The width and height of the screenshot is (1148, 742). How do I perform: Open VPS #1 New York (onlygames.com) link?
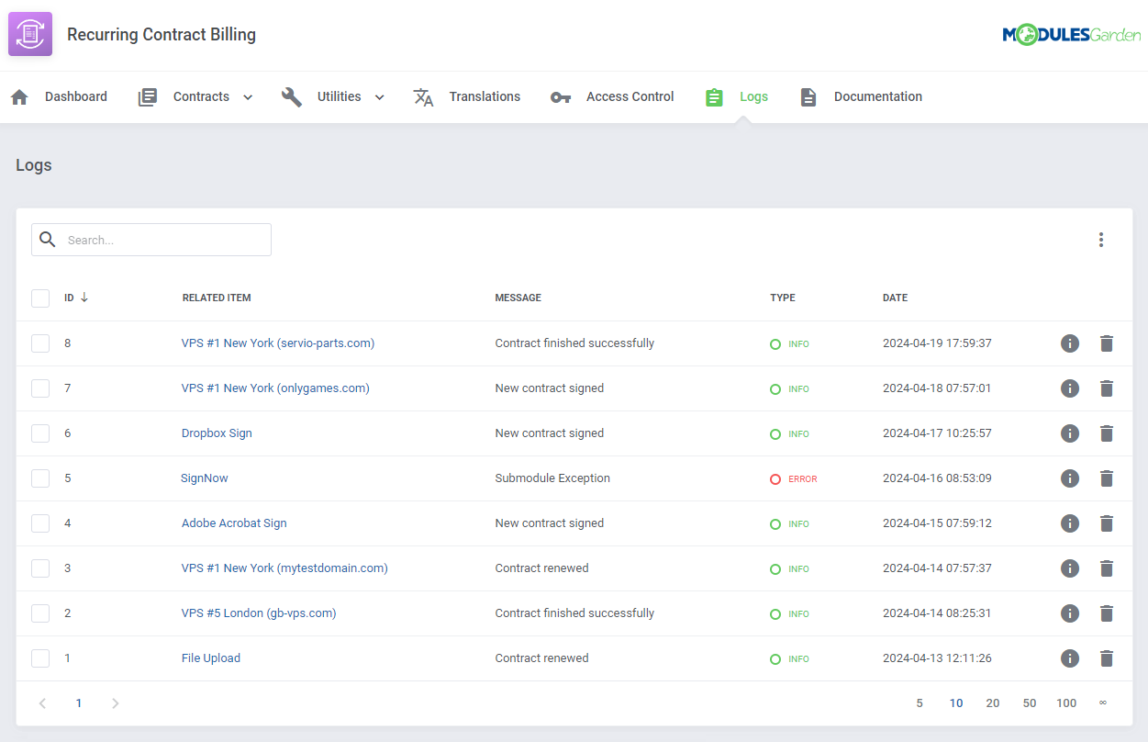[275, 388]
